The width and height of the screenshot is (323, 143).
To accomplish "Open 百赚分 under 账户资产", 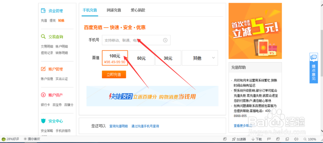I will 69,105.
